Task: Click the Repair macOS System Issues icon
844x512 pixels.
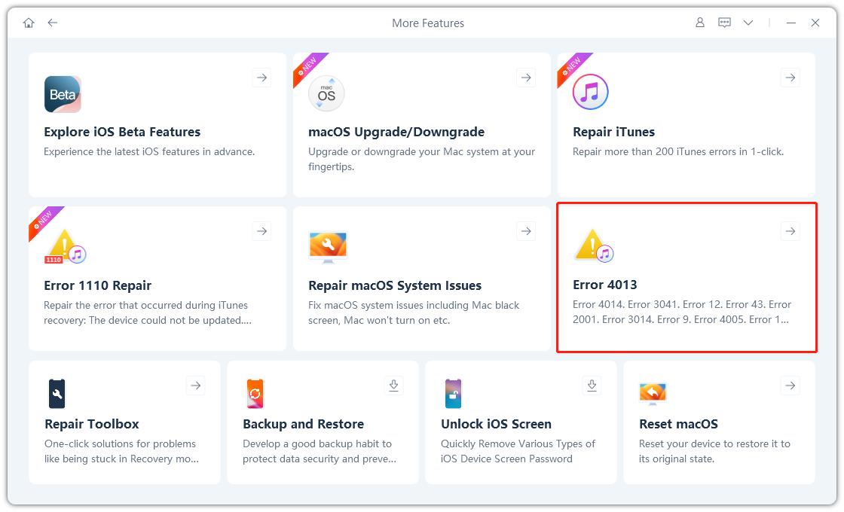Action: pyautogui.click(x=328, y=247)
